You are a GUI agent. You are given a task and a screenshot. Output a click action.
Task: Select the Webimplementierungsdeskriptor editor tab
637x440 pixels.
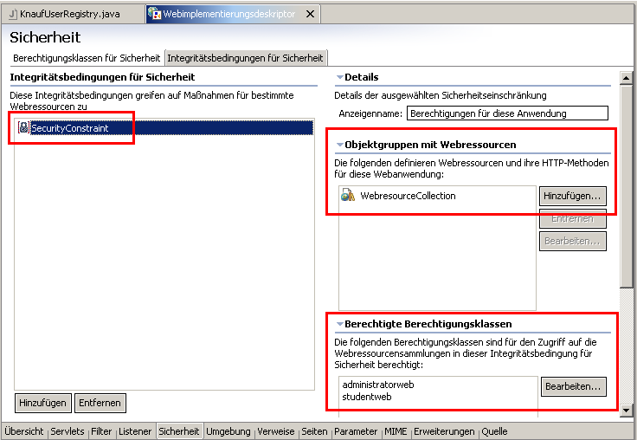click(233, 14)
